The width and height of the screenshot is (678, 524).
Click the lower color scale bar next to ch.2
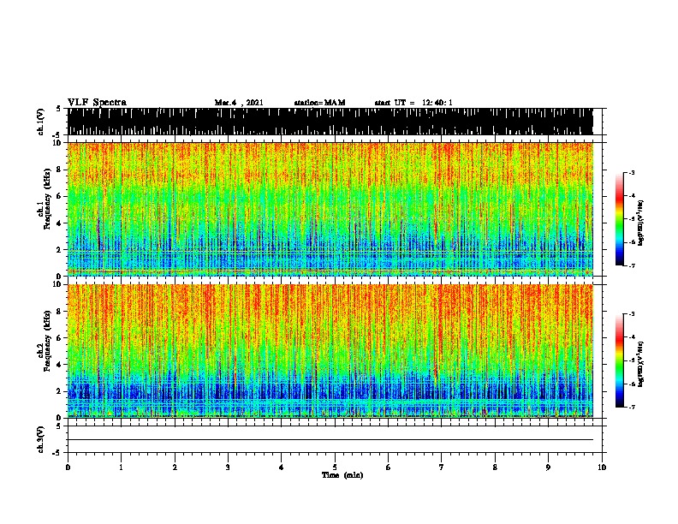click(620, 360)
